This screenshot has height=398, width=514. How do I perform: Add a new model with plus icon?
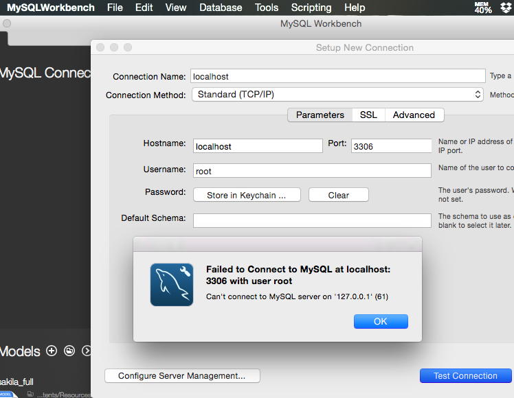pyautogui.click(x=52, y=351)
